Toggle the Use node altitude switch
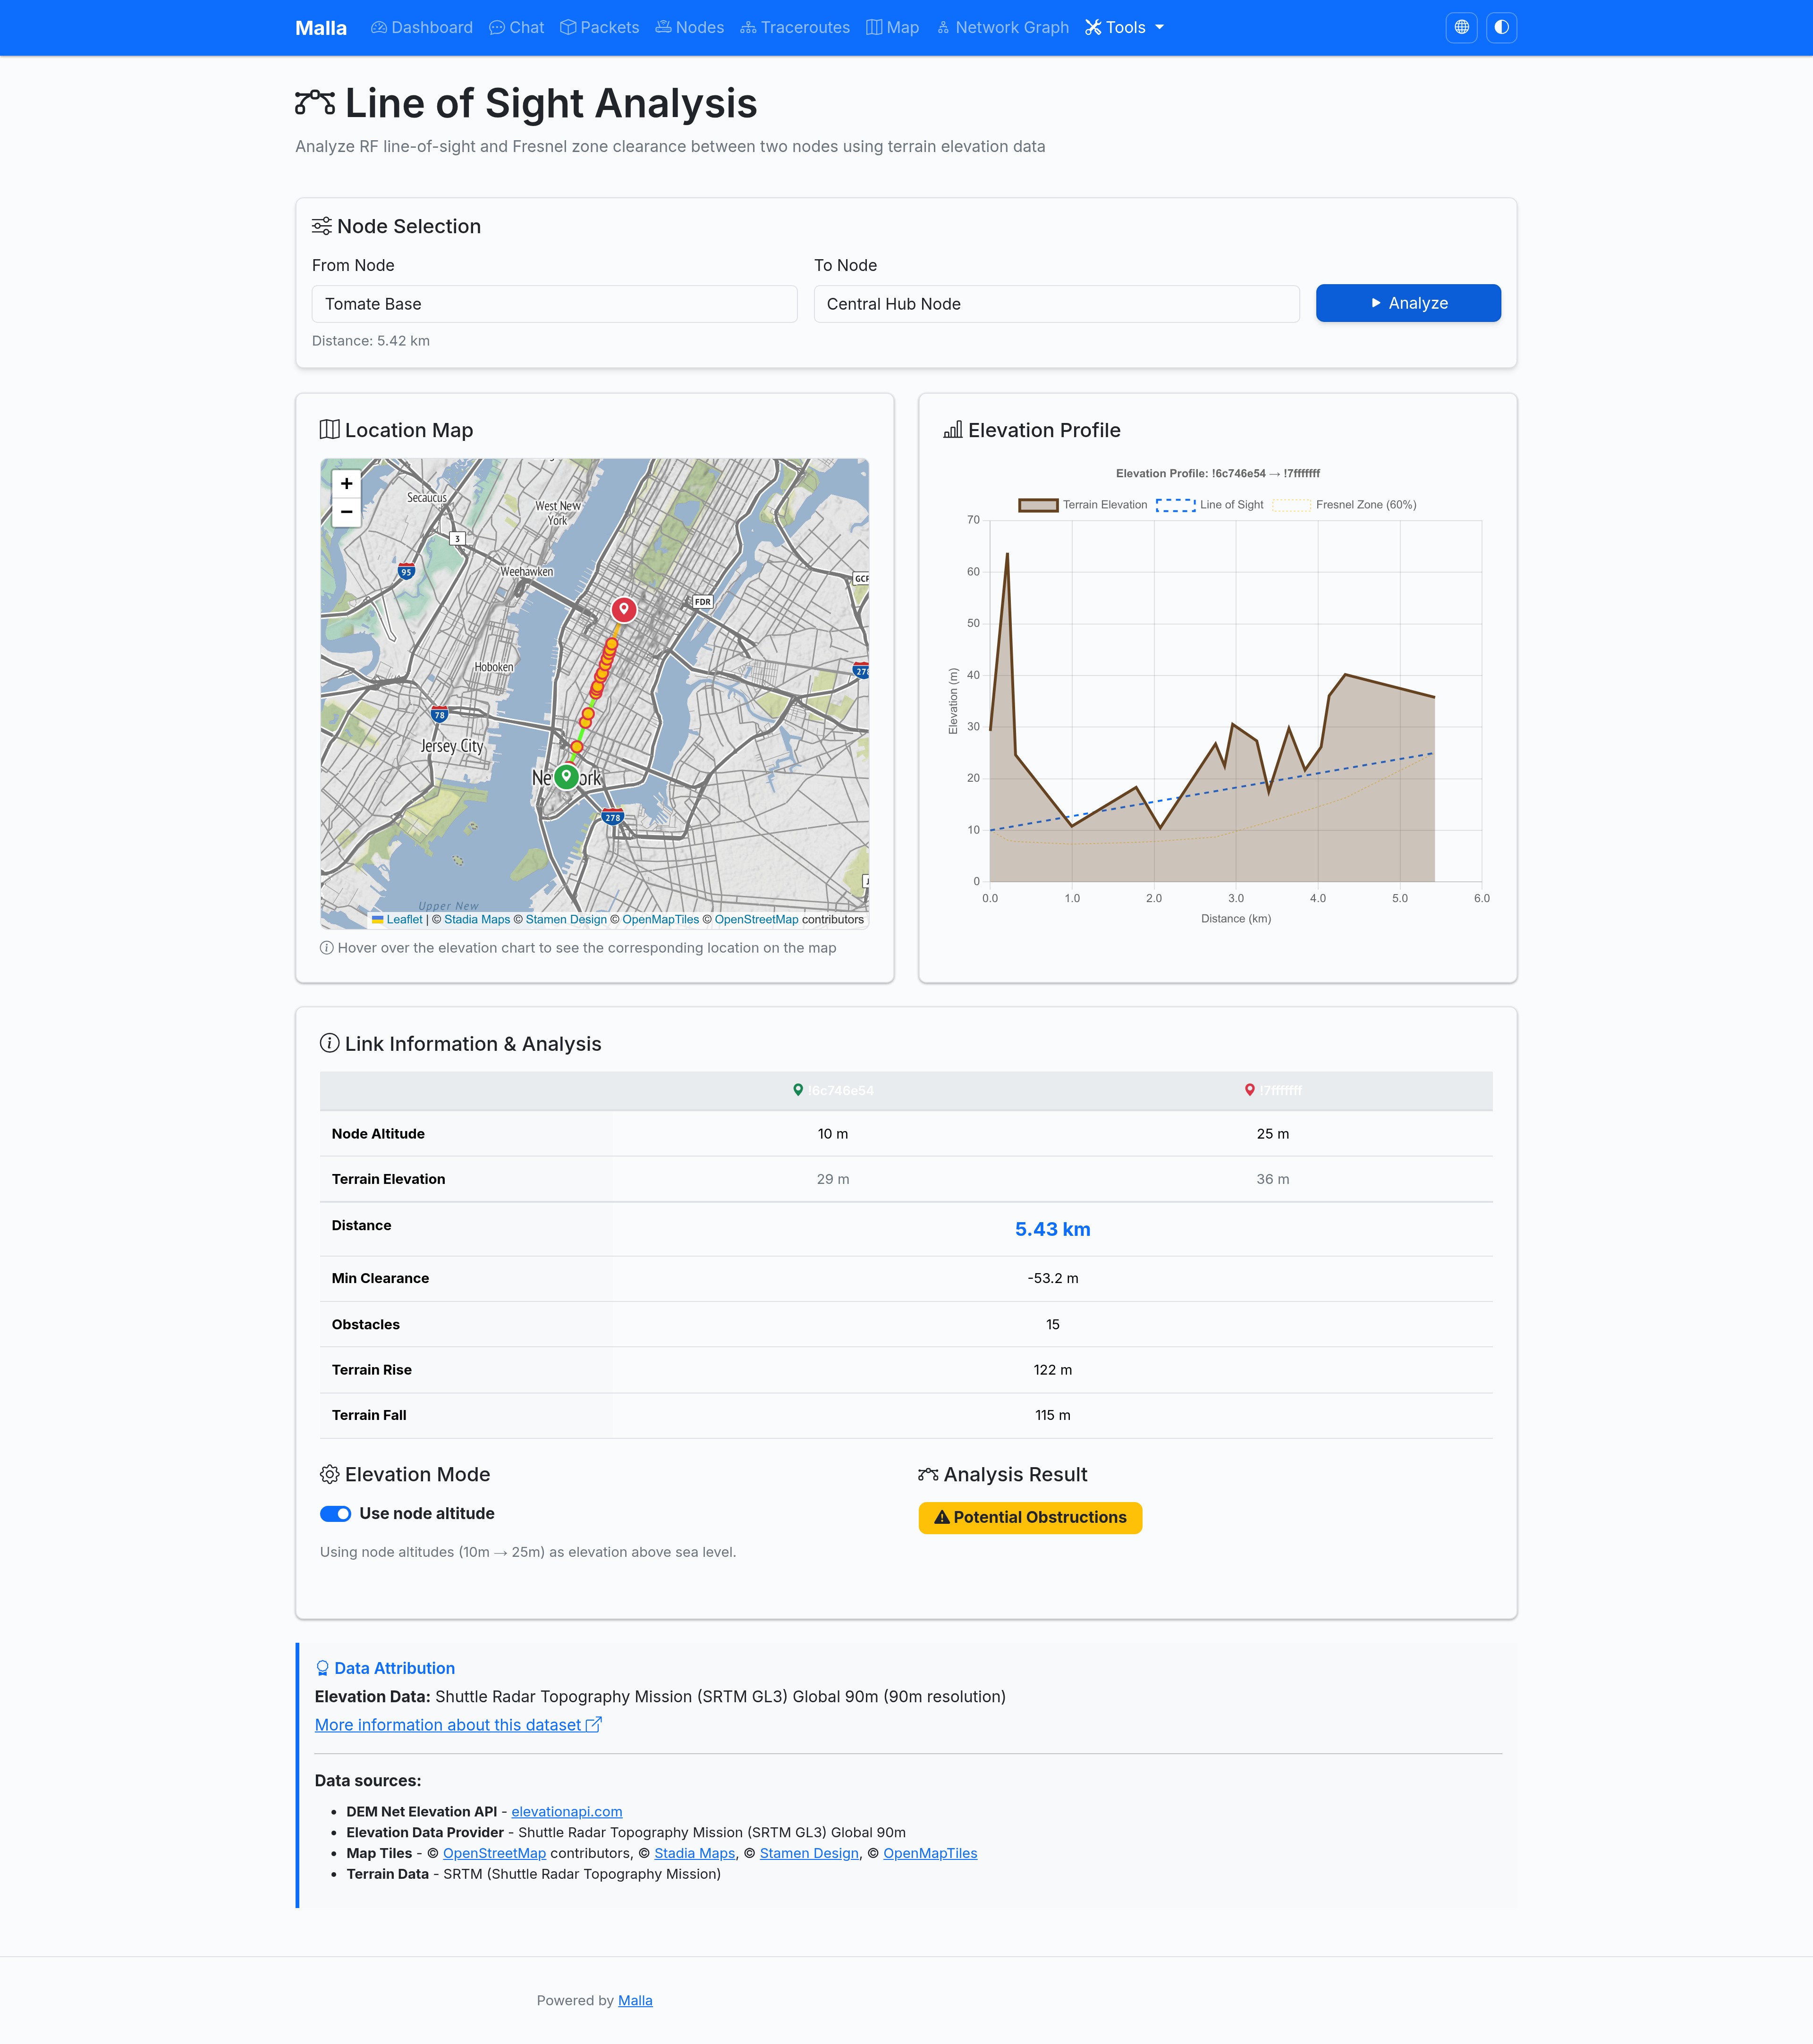Viewport: 1813px width, 2044px height. 335,1514
